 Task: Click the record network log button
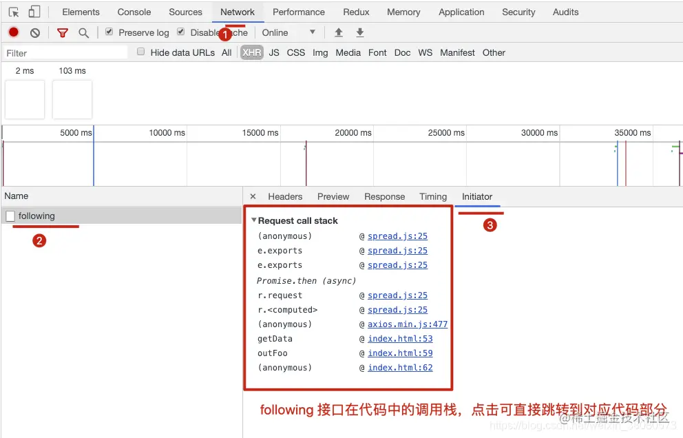tap(13, 32)
